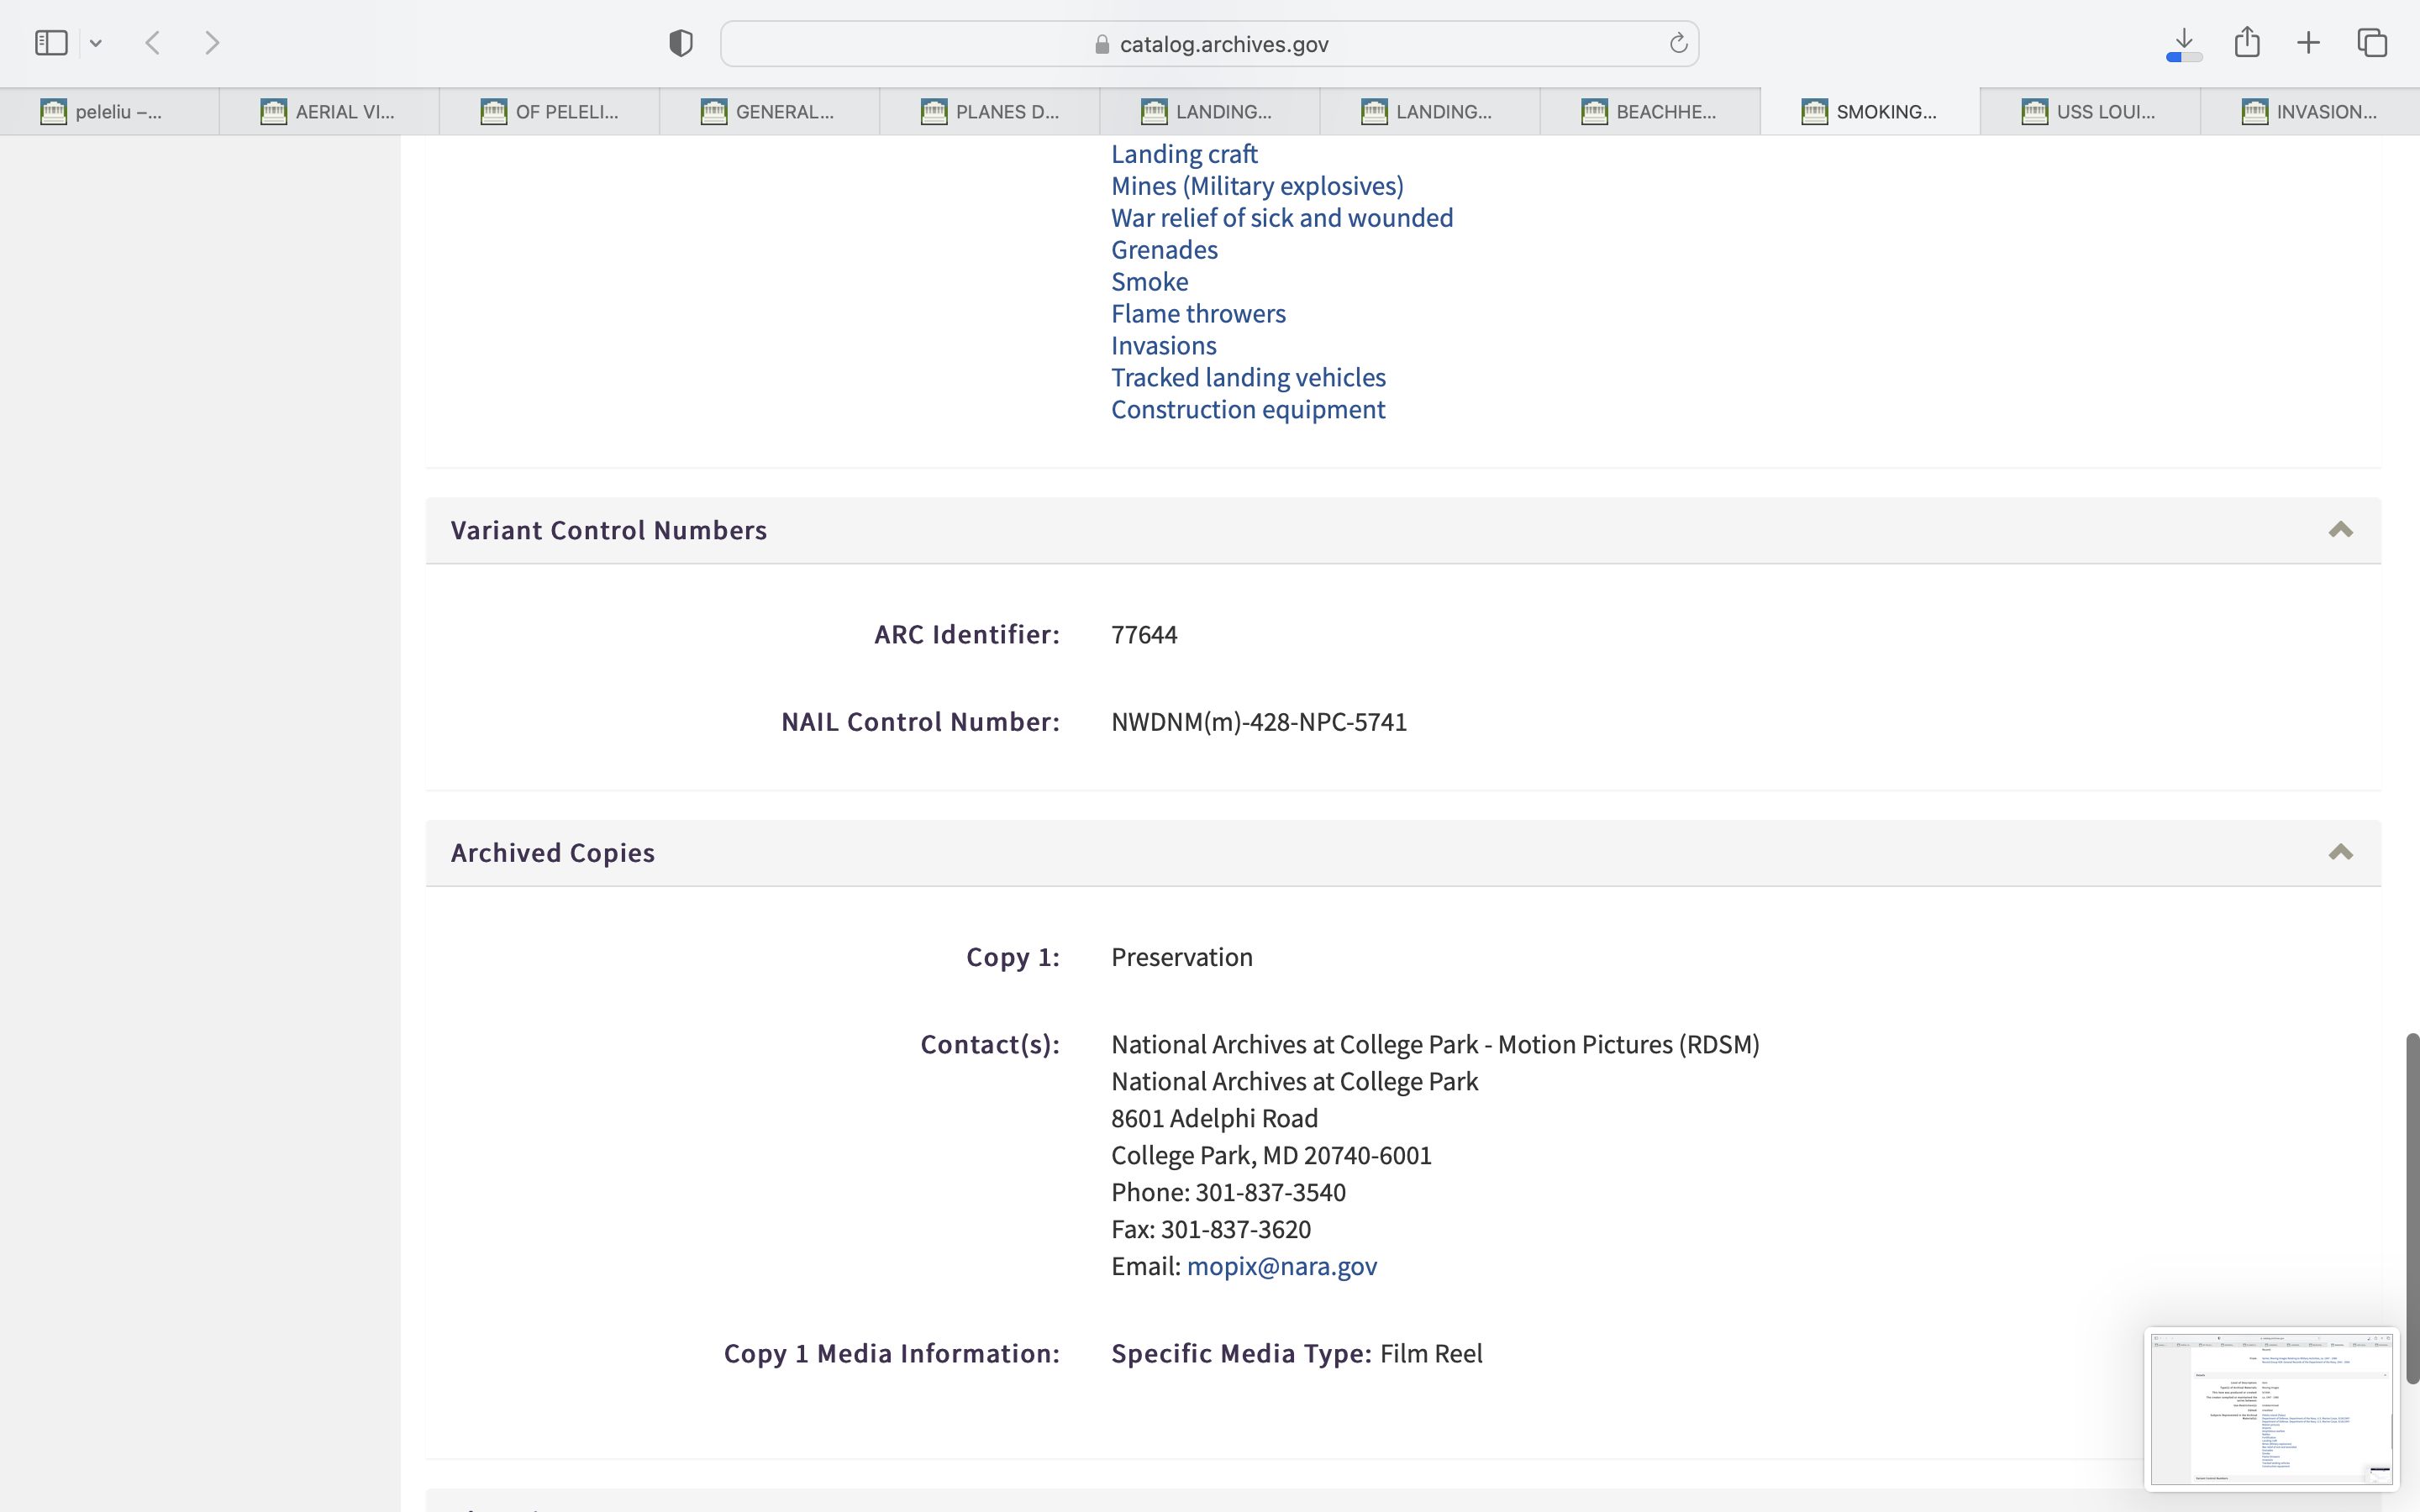Go forward to next page

(212, 43)
